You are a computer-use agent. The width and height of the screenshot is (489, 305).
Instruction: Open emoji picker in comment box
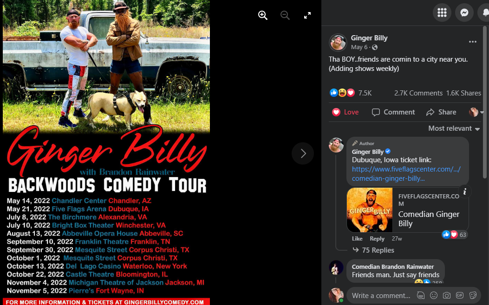coord(433,295)
